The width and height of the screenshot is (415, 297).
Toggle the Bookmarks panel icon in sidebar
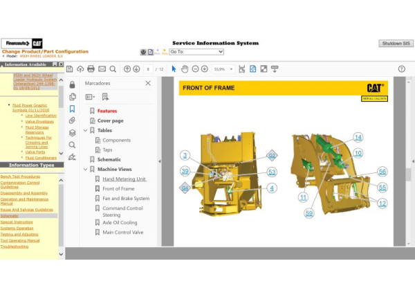coord(72,109)
